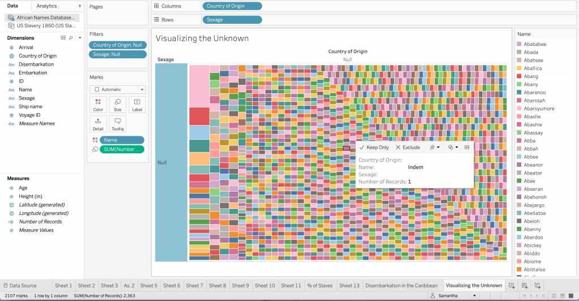Open the % of Slaves sheet tab
Viewport: 579px width, 301px height.
pos(320,286)
